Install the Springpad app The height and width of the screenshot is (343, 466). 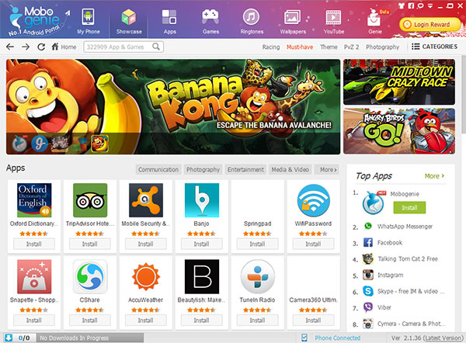(x=258, y=244)
